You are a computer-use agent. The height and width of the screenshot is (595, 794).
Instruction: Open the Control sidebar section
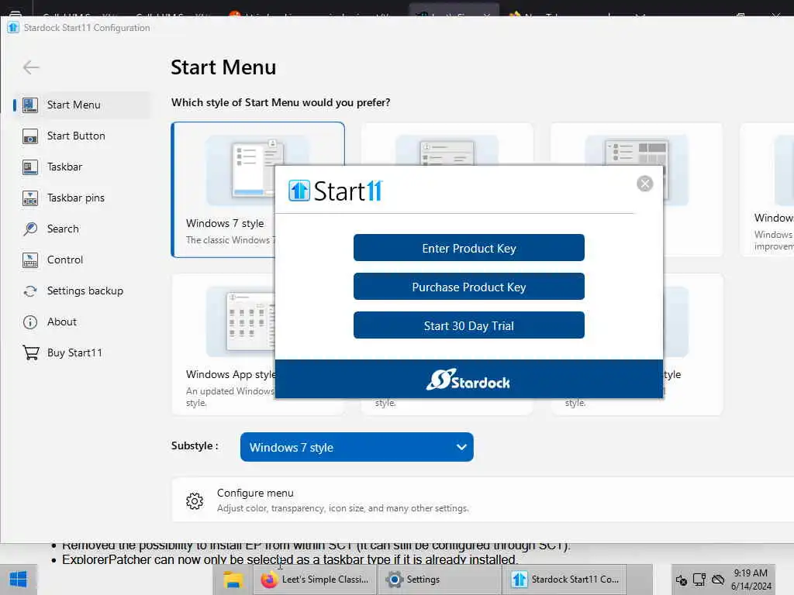click(82, 260)
